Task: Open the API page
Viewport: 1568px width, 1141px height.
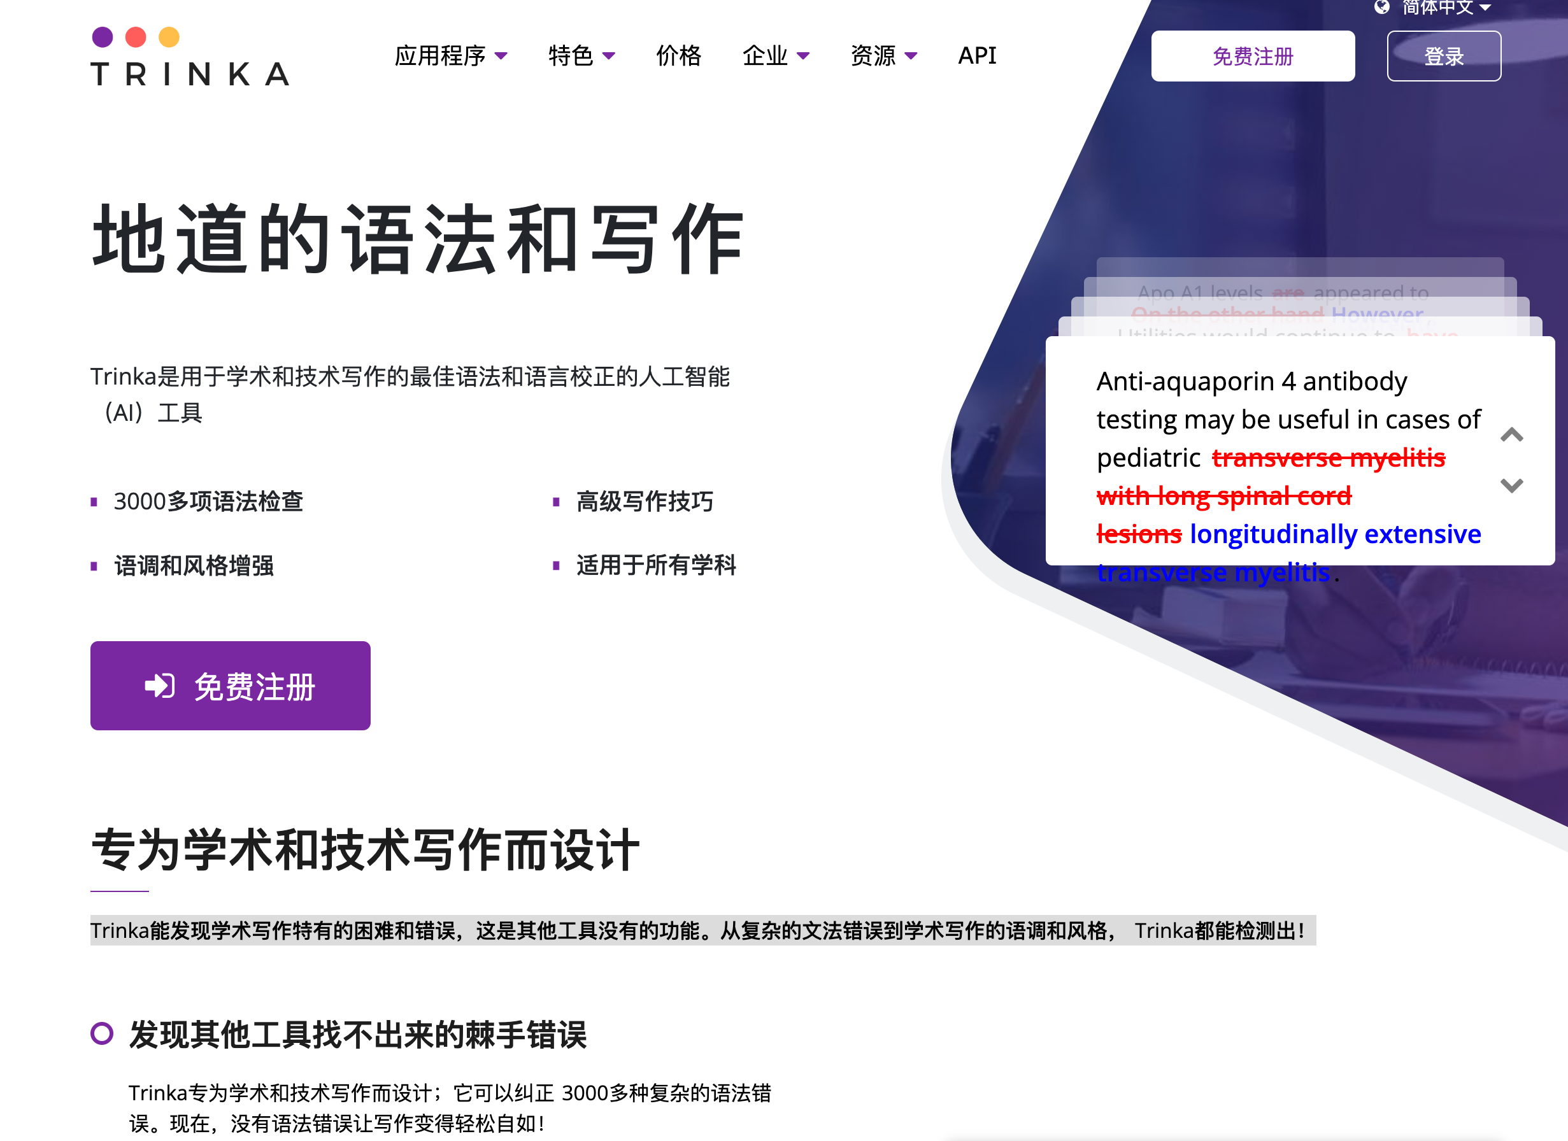Action: pos(977,55)
